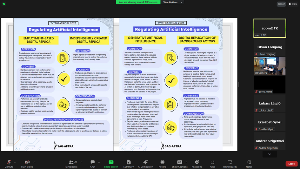
Task: Open the Chat panel
Action: [93, 164]
